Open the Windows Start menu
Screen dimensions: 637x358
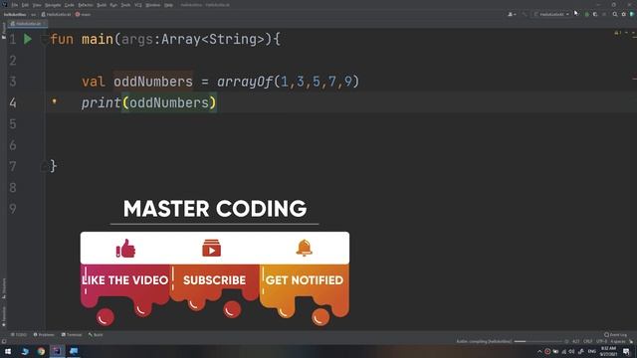8,351
